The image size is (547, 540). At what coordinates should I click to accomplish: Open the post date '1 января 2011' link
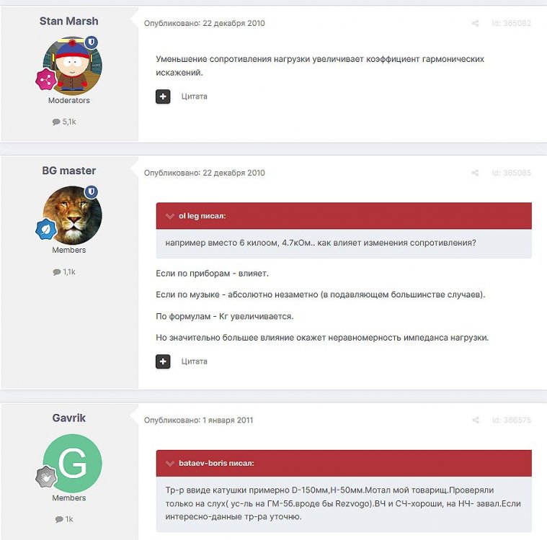pos(228,420)
